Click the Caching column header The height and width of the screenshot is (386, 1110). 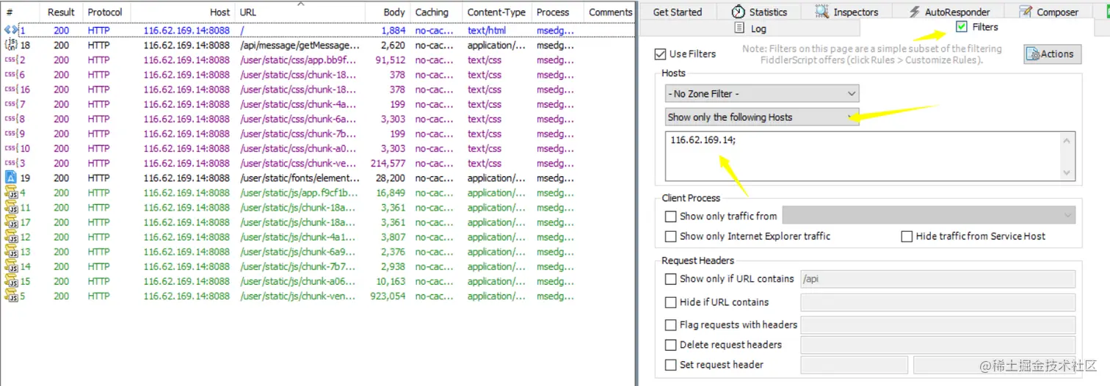[435, 12]
